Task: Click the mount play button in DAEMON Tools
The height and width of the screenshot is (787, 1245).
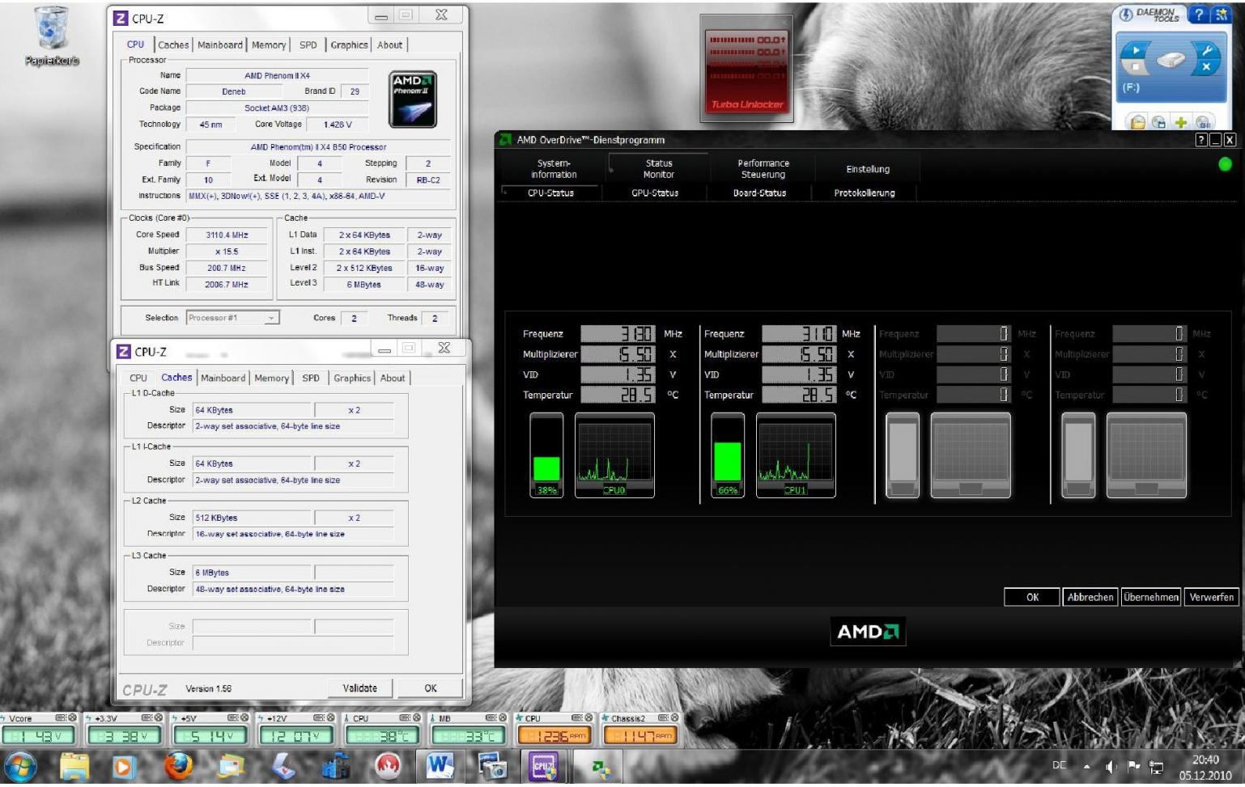Action: (1136, 50)
